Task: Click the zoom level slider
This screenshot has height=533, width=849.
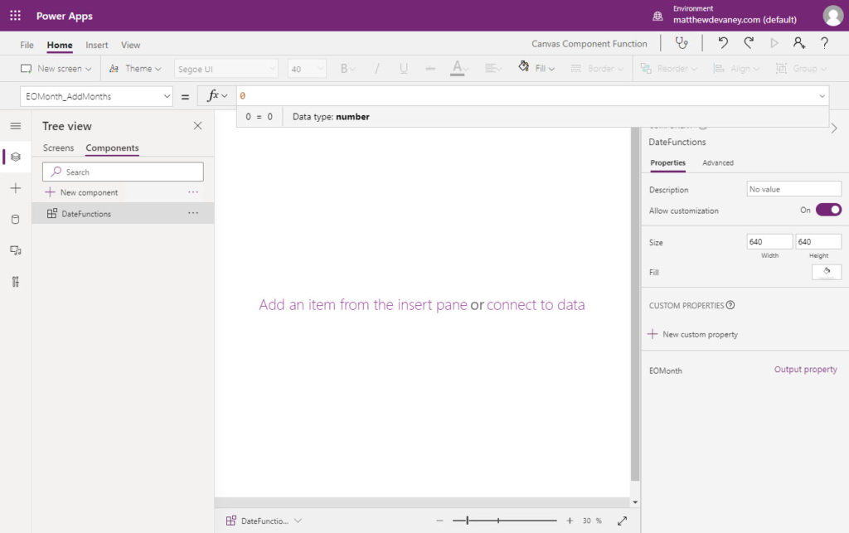Action: (x=504, y=521)
